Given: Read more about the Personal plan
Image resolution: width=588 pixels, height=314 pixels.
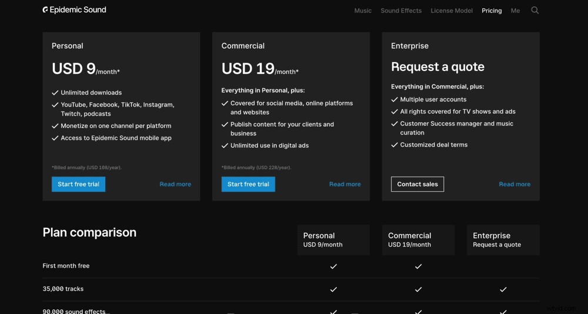Looking at the screenshot, I should pyautogui.click(x=175, y=184).
